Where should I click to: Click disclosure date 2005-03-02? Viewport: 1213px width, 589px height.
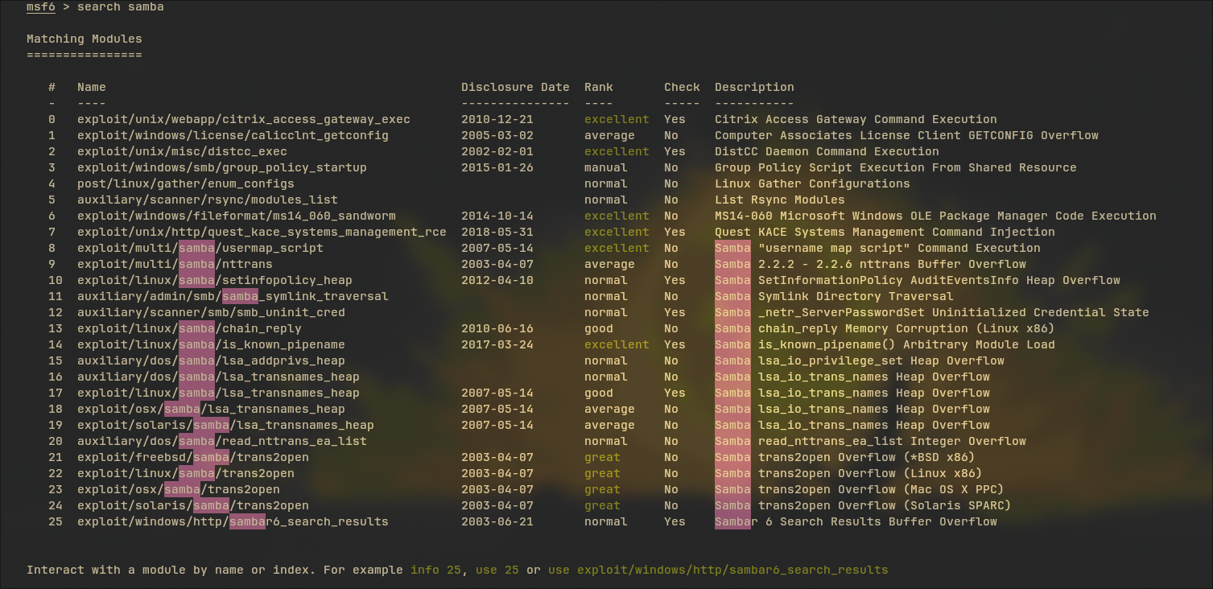pyautogui.click(x=497, y=135)
